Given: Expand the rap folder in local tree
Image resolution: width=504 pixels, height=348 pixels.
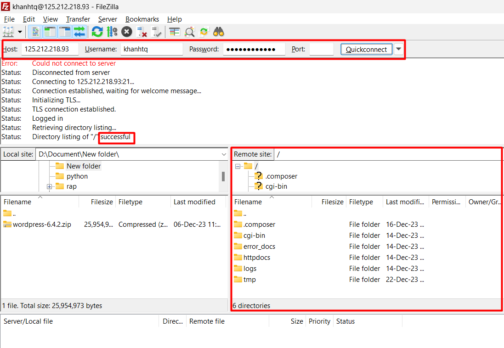Looking at the screenshot, I should 49,186.
